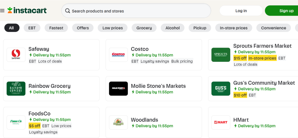
Task: Select the Sprouts Farmers Market logo
Action: click(x=221, y=55)
